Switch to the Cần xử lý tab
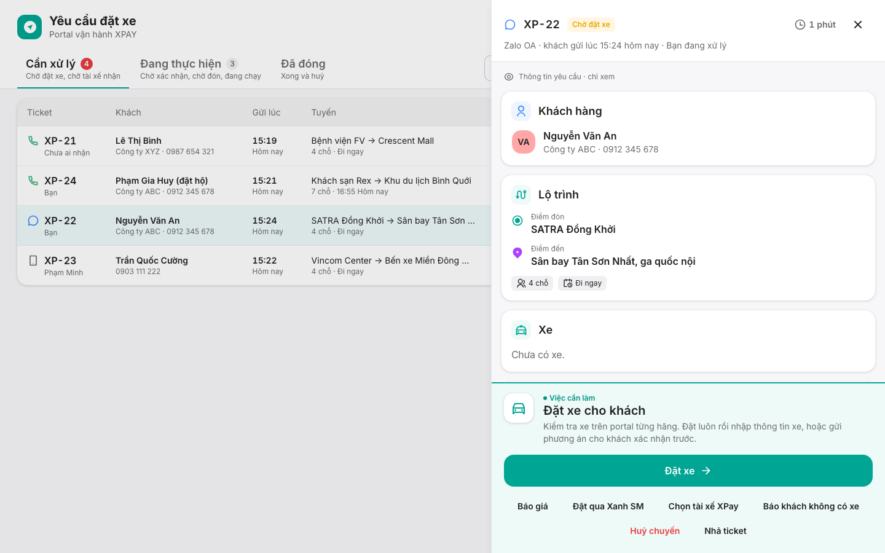This screenshot has height=553, width=885. pos(73,69)
